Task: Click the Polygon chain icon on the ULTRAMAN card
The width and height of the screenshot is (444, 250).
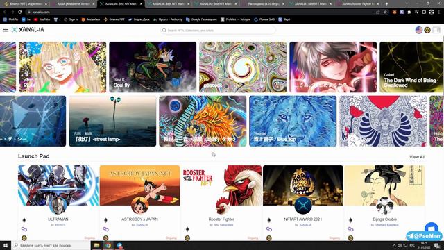Action: 24,229
